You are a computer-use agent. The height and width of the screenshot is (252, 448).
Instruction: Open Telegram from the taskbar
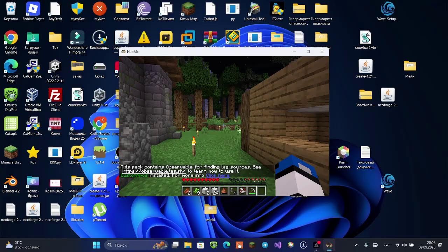[x=265, y=245]
